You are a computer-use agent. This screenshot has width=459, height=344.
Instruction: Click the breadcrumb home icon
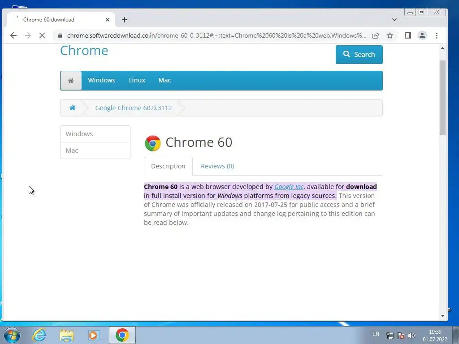point(72,107)
